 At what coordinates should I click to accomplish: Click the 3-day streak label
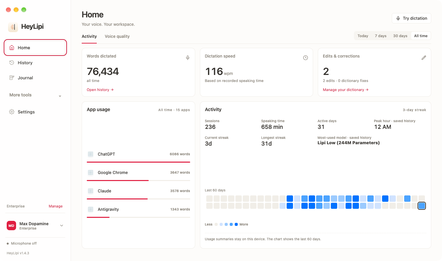[415, 110]
